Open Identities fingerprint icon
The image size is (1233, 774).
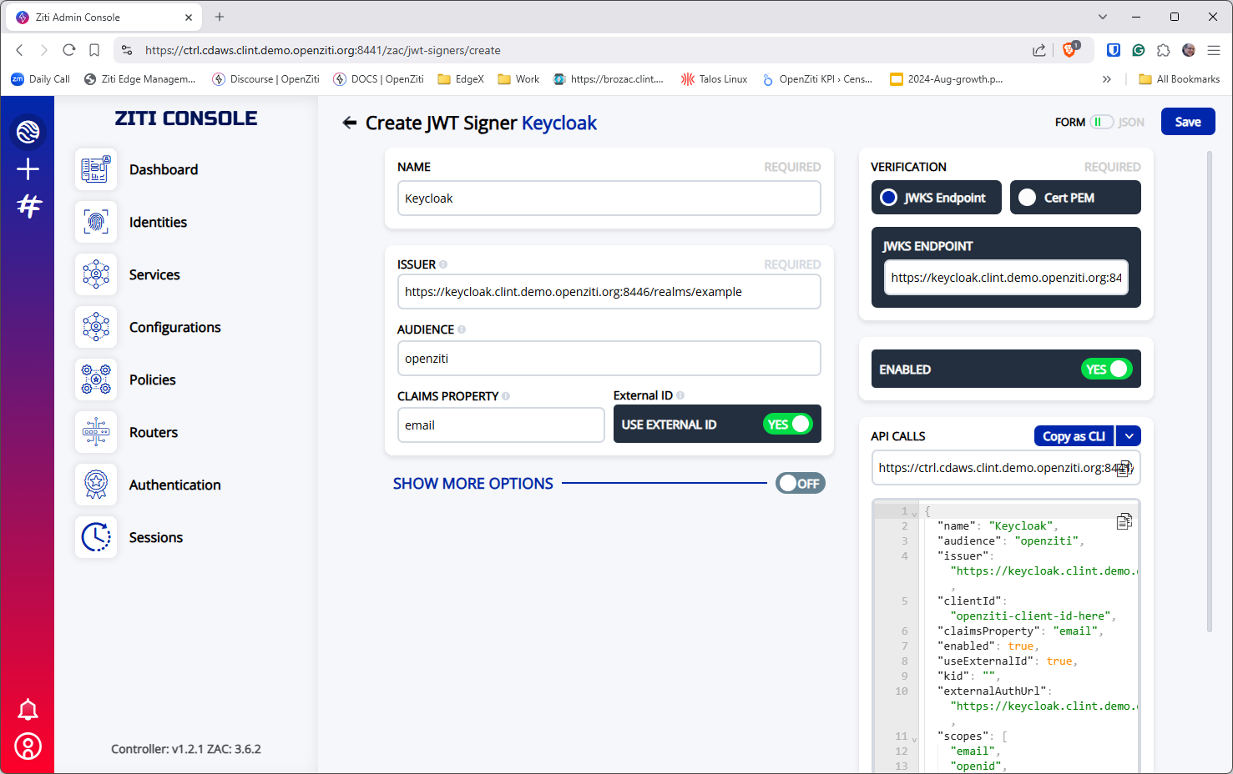coord(96,222)
